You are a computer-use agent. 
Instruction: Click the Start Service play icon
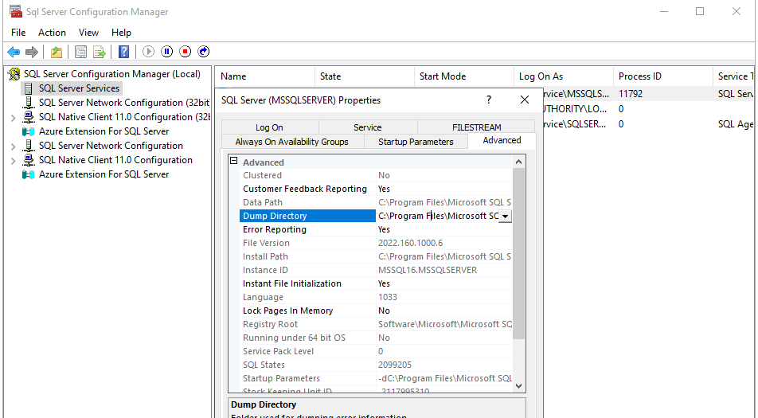pos(148,52)
